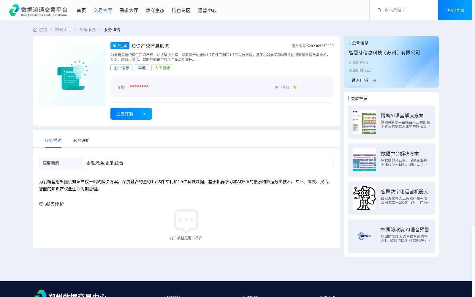
Task: Open 特色专区 navigation item
Action: click(x=181, y=10)
